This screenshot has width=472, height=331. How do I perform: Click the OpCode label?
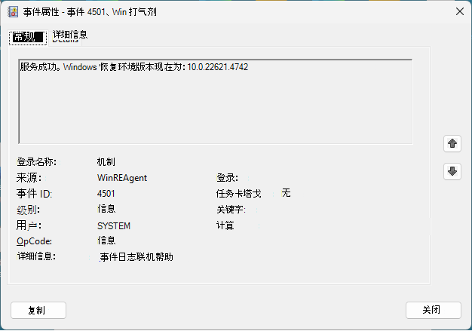point(35,241)
